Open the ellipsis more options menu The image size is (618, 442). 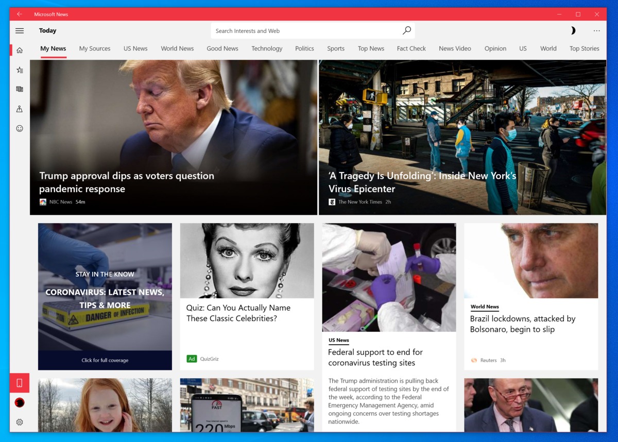coord(596,30)
